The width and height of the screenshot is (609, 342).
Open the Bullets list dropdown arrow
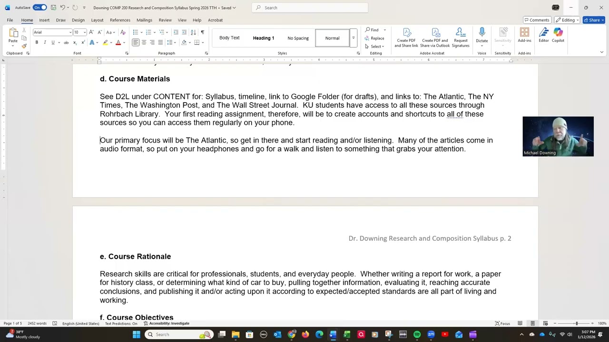click(141, 32)
